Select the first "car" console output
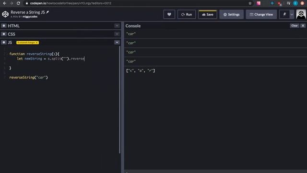This screenshot has width=307, height=173. click(x=131, y=34)
